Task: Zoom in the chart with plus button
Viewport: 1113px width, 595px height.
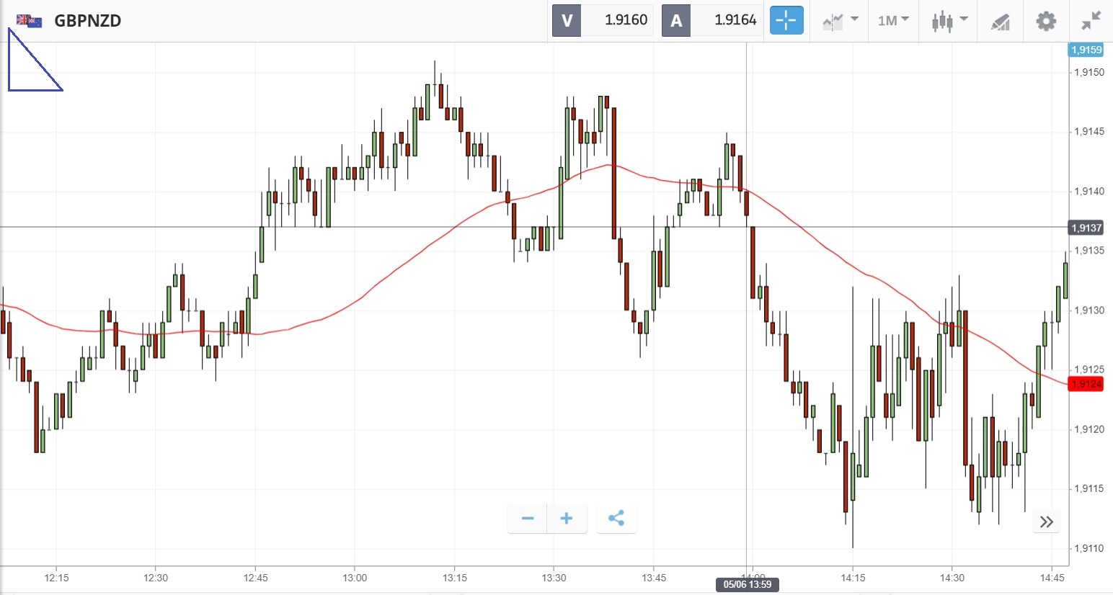Action: pyautogui.click(x=567, y=518)
